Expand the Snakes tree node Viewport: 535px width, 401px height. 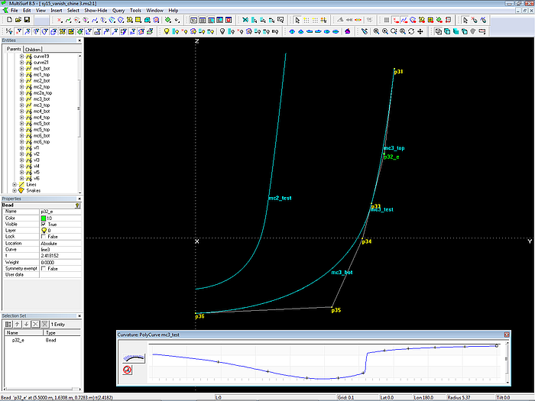[15, 190]
